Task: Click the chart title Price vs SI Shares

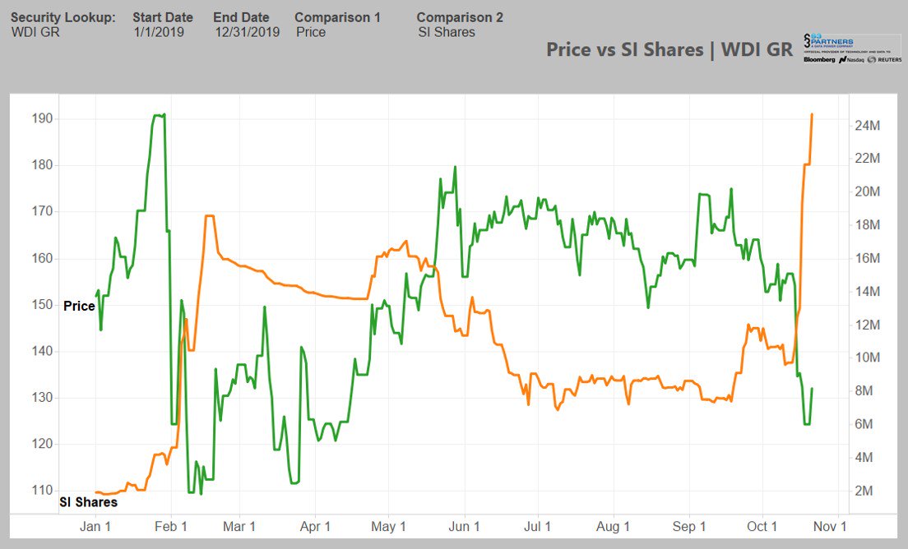Action: pos(669,49)
